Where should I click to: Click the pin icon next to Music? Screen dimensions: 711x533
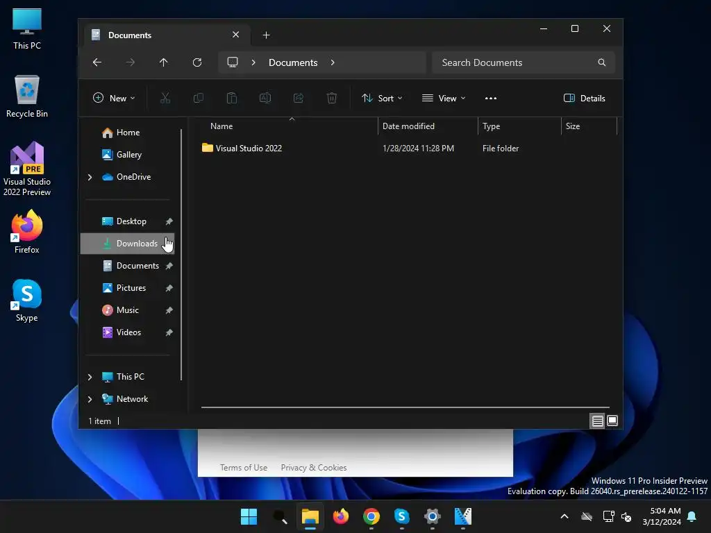click(x=169, y=310)
